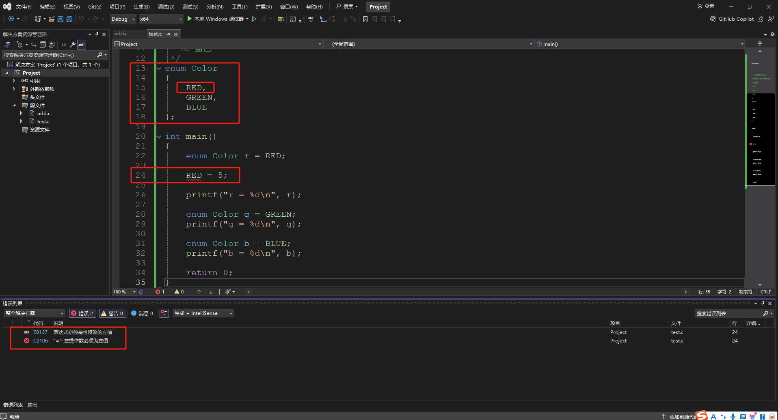Click the bookmark icon in the toolbar
Viewport: 778px width, 420px height.
point(365,19)
